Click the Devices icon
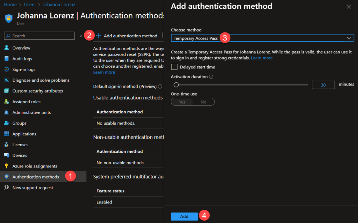 [x=6, y=155]
